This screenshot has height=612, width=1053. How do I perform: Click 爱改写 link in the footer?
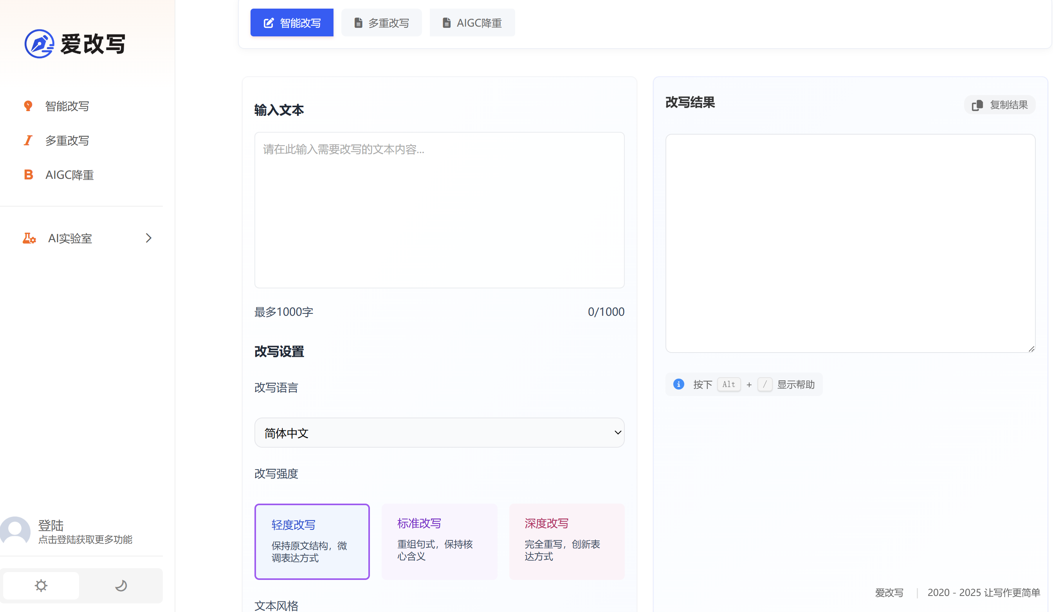[x=889, y=592]
